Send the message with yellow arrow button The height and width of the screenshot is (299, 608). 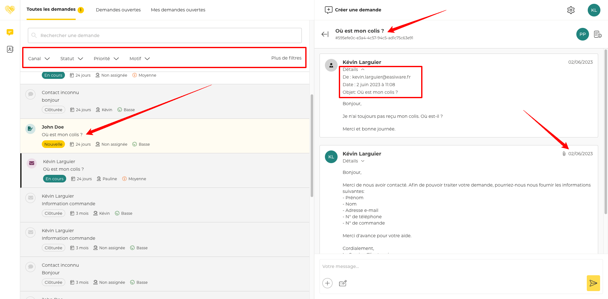pos(593,283)
